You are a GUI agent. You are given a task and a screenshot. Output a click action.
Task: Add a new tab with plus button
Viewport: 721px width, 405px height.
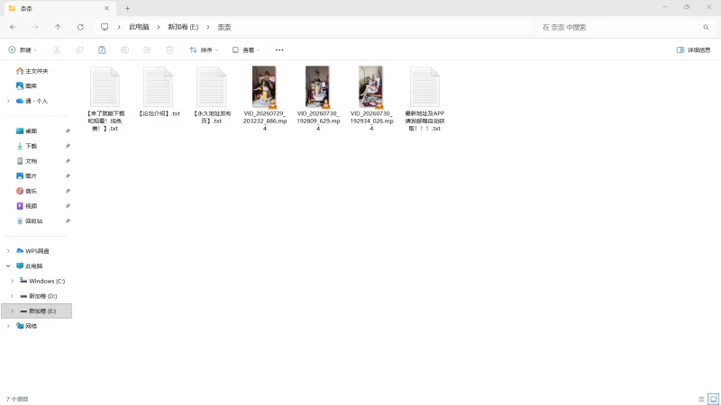(127, 8)
